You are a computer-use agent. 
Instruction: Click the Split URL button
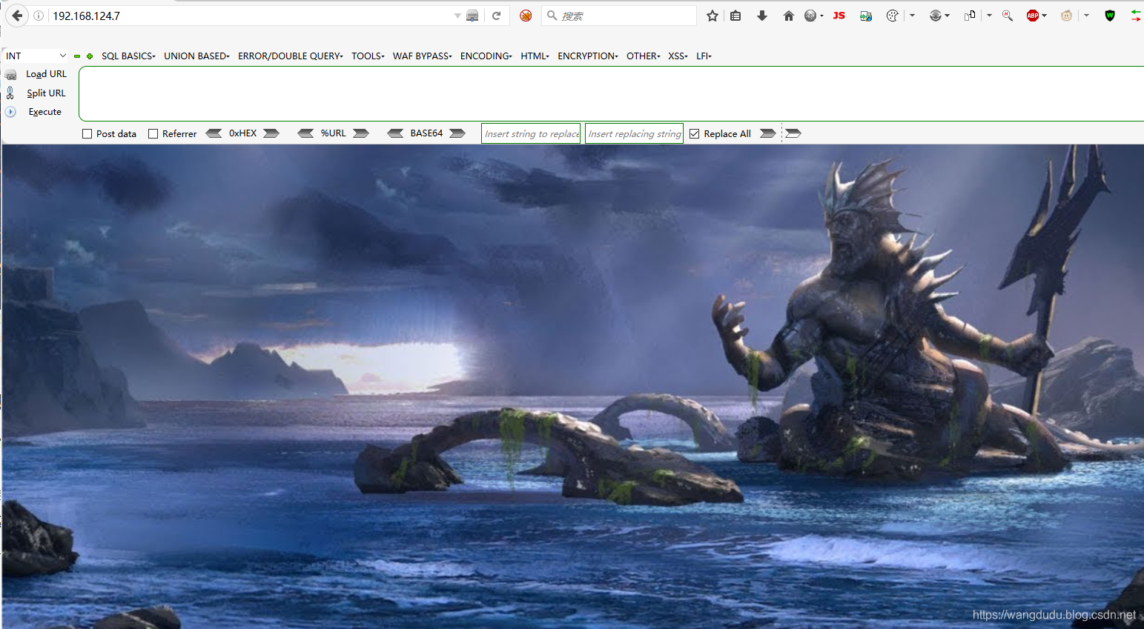pyautogui.click(x=46, y=93)
